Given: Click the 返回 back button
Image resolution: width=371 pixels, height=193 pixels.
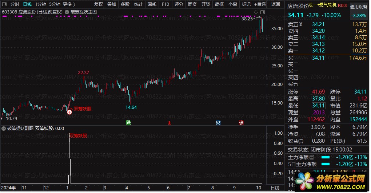Looking at the screenshot, I should pos(276,4).
